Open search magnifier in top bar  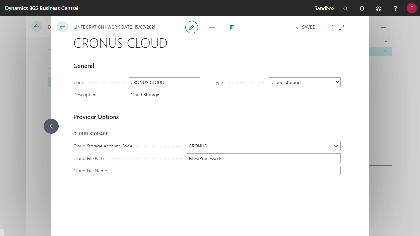346,9
